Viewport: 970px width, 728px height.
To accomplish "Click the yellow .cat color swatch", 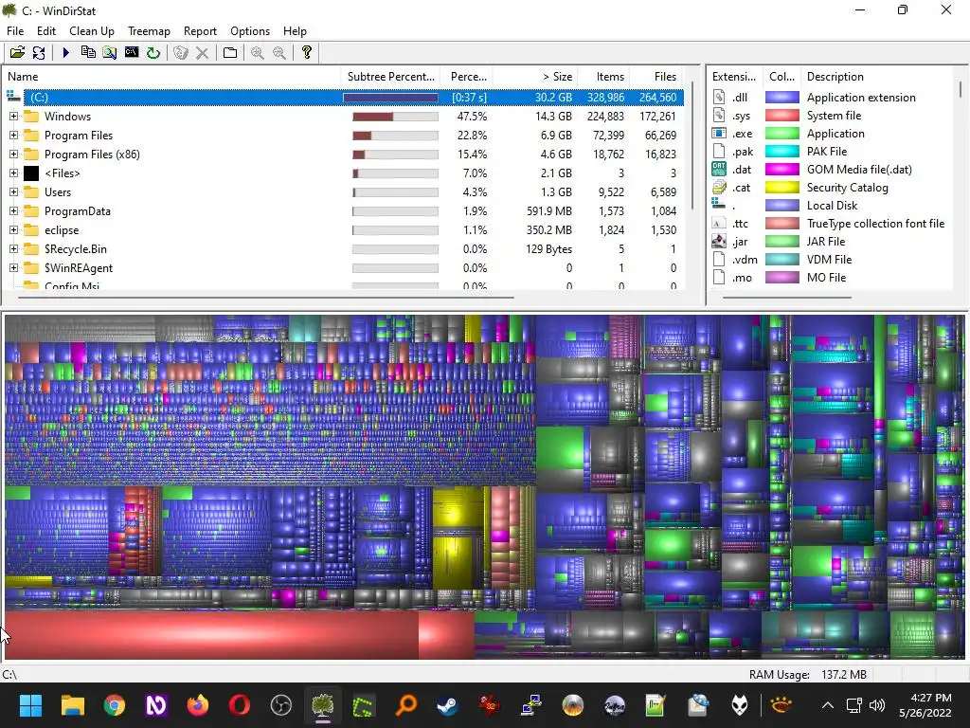I will pos(781,187).
